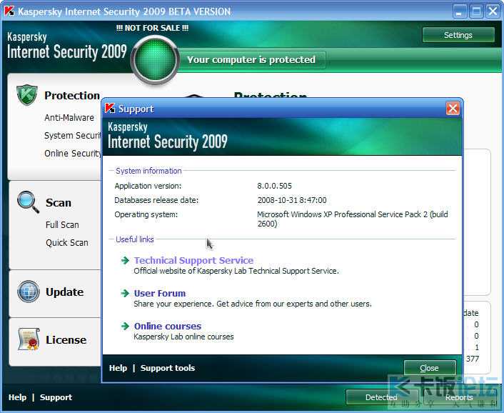This screenshot has height=413, width=504.
Task: Click the Update globe icon
Action: tap(29, 292)
